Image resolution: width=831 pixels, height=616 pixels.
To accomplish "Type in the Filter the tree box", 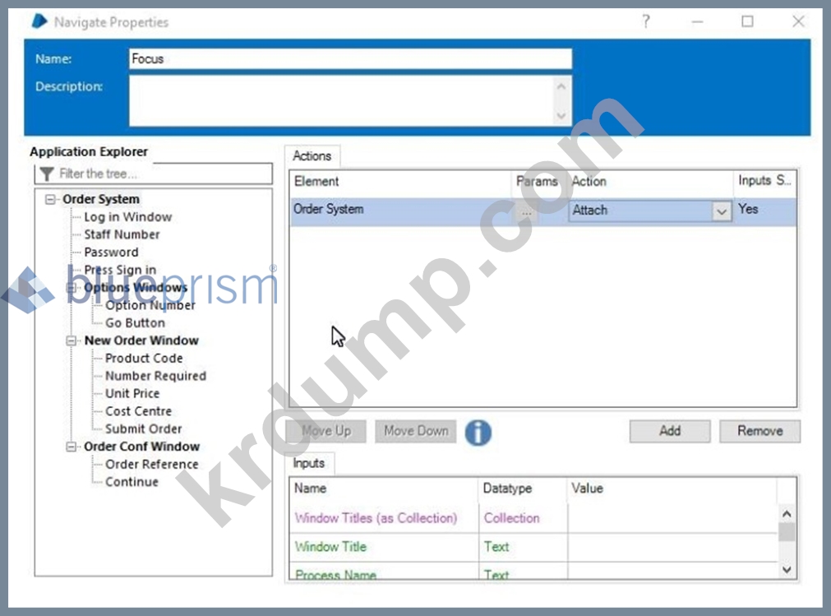I will coord(160,174).
